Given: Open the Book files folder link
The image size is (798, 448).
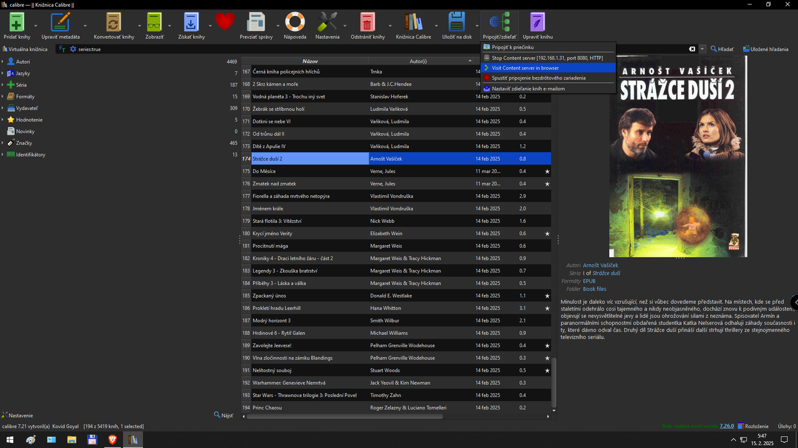Looking at the screenshot, I should click(x=594, y=289).
